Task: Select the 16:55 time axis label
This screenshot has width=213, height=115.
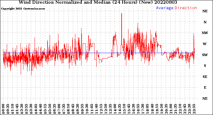Action: (x=138, y=109)
